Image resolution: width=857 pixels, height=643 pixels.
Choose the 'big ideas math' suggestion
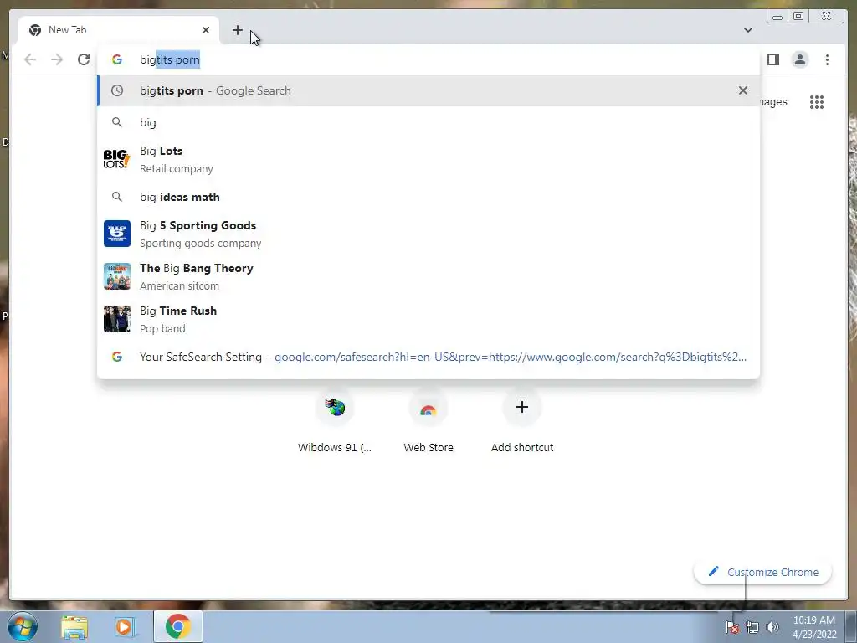tap(428, 197)
